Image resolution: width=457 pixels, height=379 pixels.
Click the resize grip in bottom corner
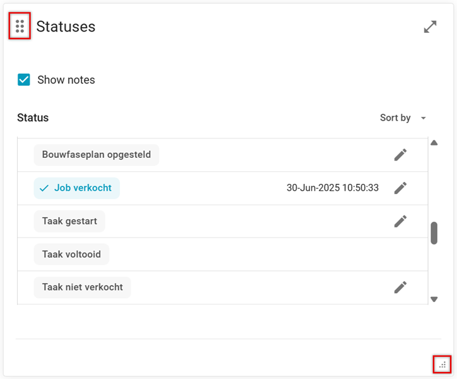pos(442,364)
